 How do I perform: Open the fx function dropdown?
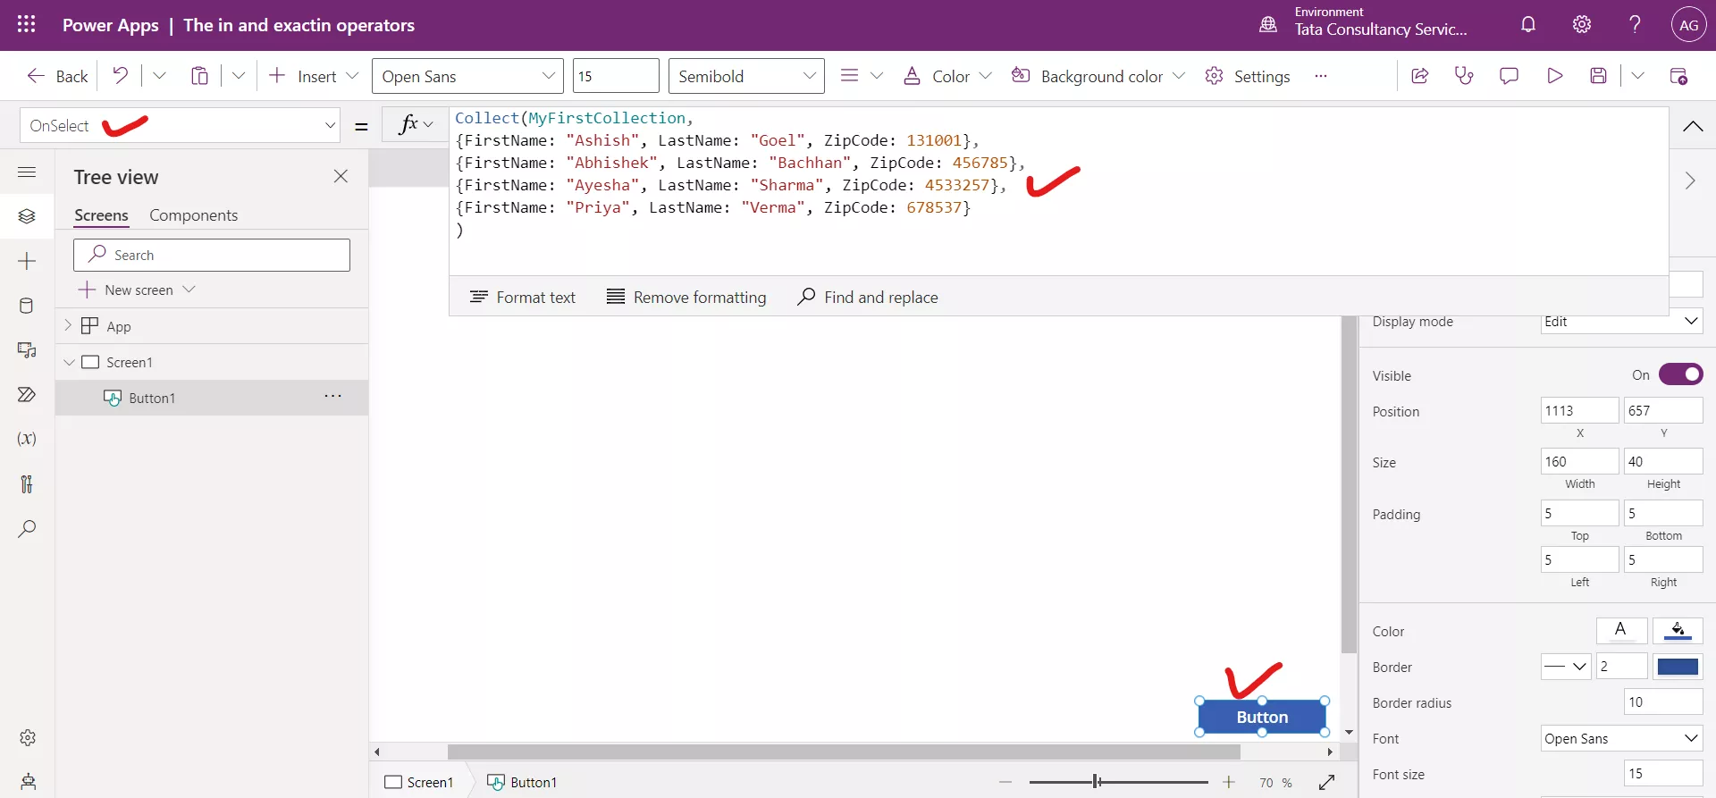click(x=416, y=125)
